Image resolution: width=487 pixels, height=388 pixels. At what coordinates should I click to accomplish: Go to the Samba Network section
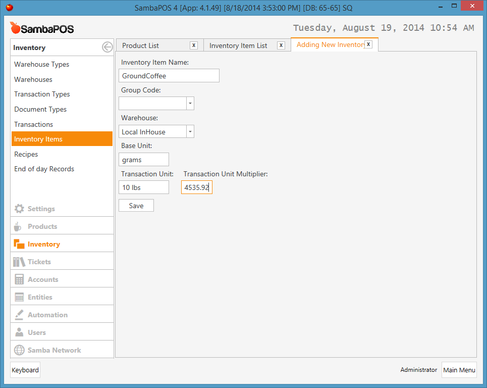coord(62,350)
